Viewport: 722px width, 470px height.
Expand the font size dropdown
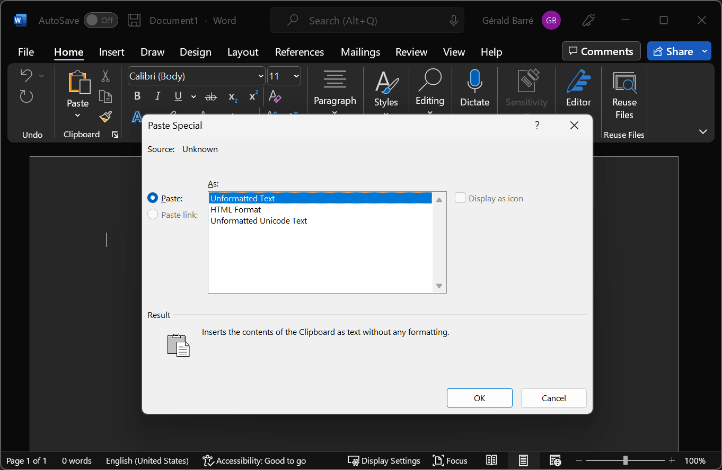point(296,76)
